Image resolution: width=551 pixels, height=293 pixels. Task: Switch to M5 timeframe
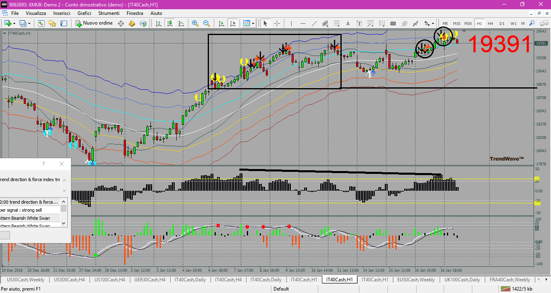(445, 23)
